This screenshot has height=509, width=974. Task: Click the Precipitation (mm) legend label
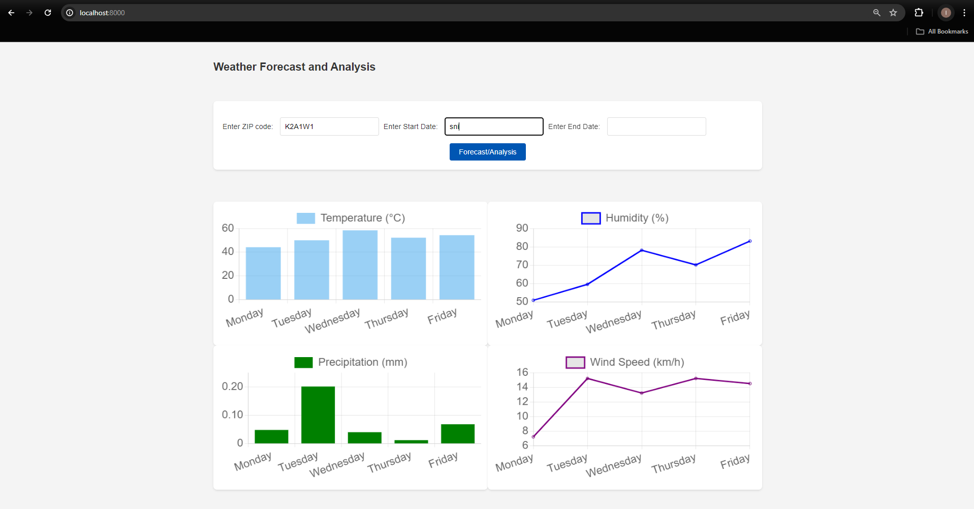click(363, 362)
